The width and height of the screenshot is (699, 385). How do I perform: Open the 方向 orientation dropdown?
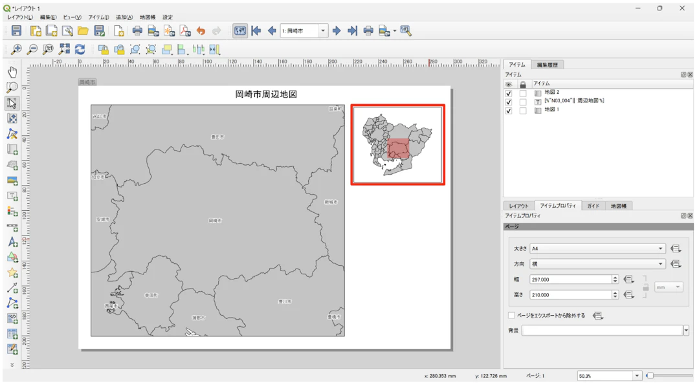coord(597,264)
